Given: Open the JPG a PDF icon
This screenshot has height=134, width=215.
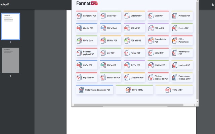Looking at the screenshot, I should pos(127,28).
